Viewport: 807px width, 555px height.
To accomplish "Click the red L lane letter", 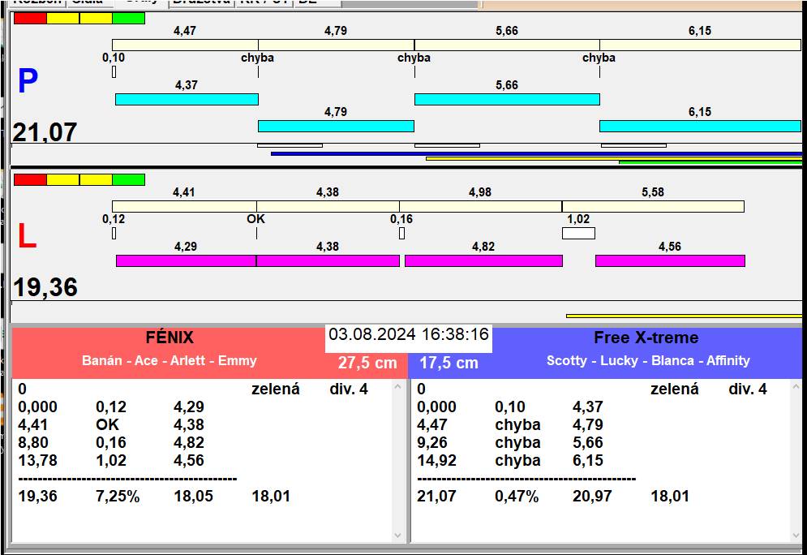I will 27,236.
